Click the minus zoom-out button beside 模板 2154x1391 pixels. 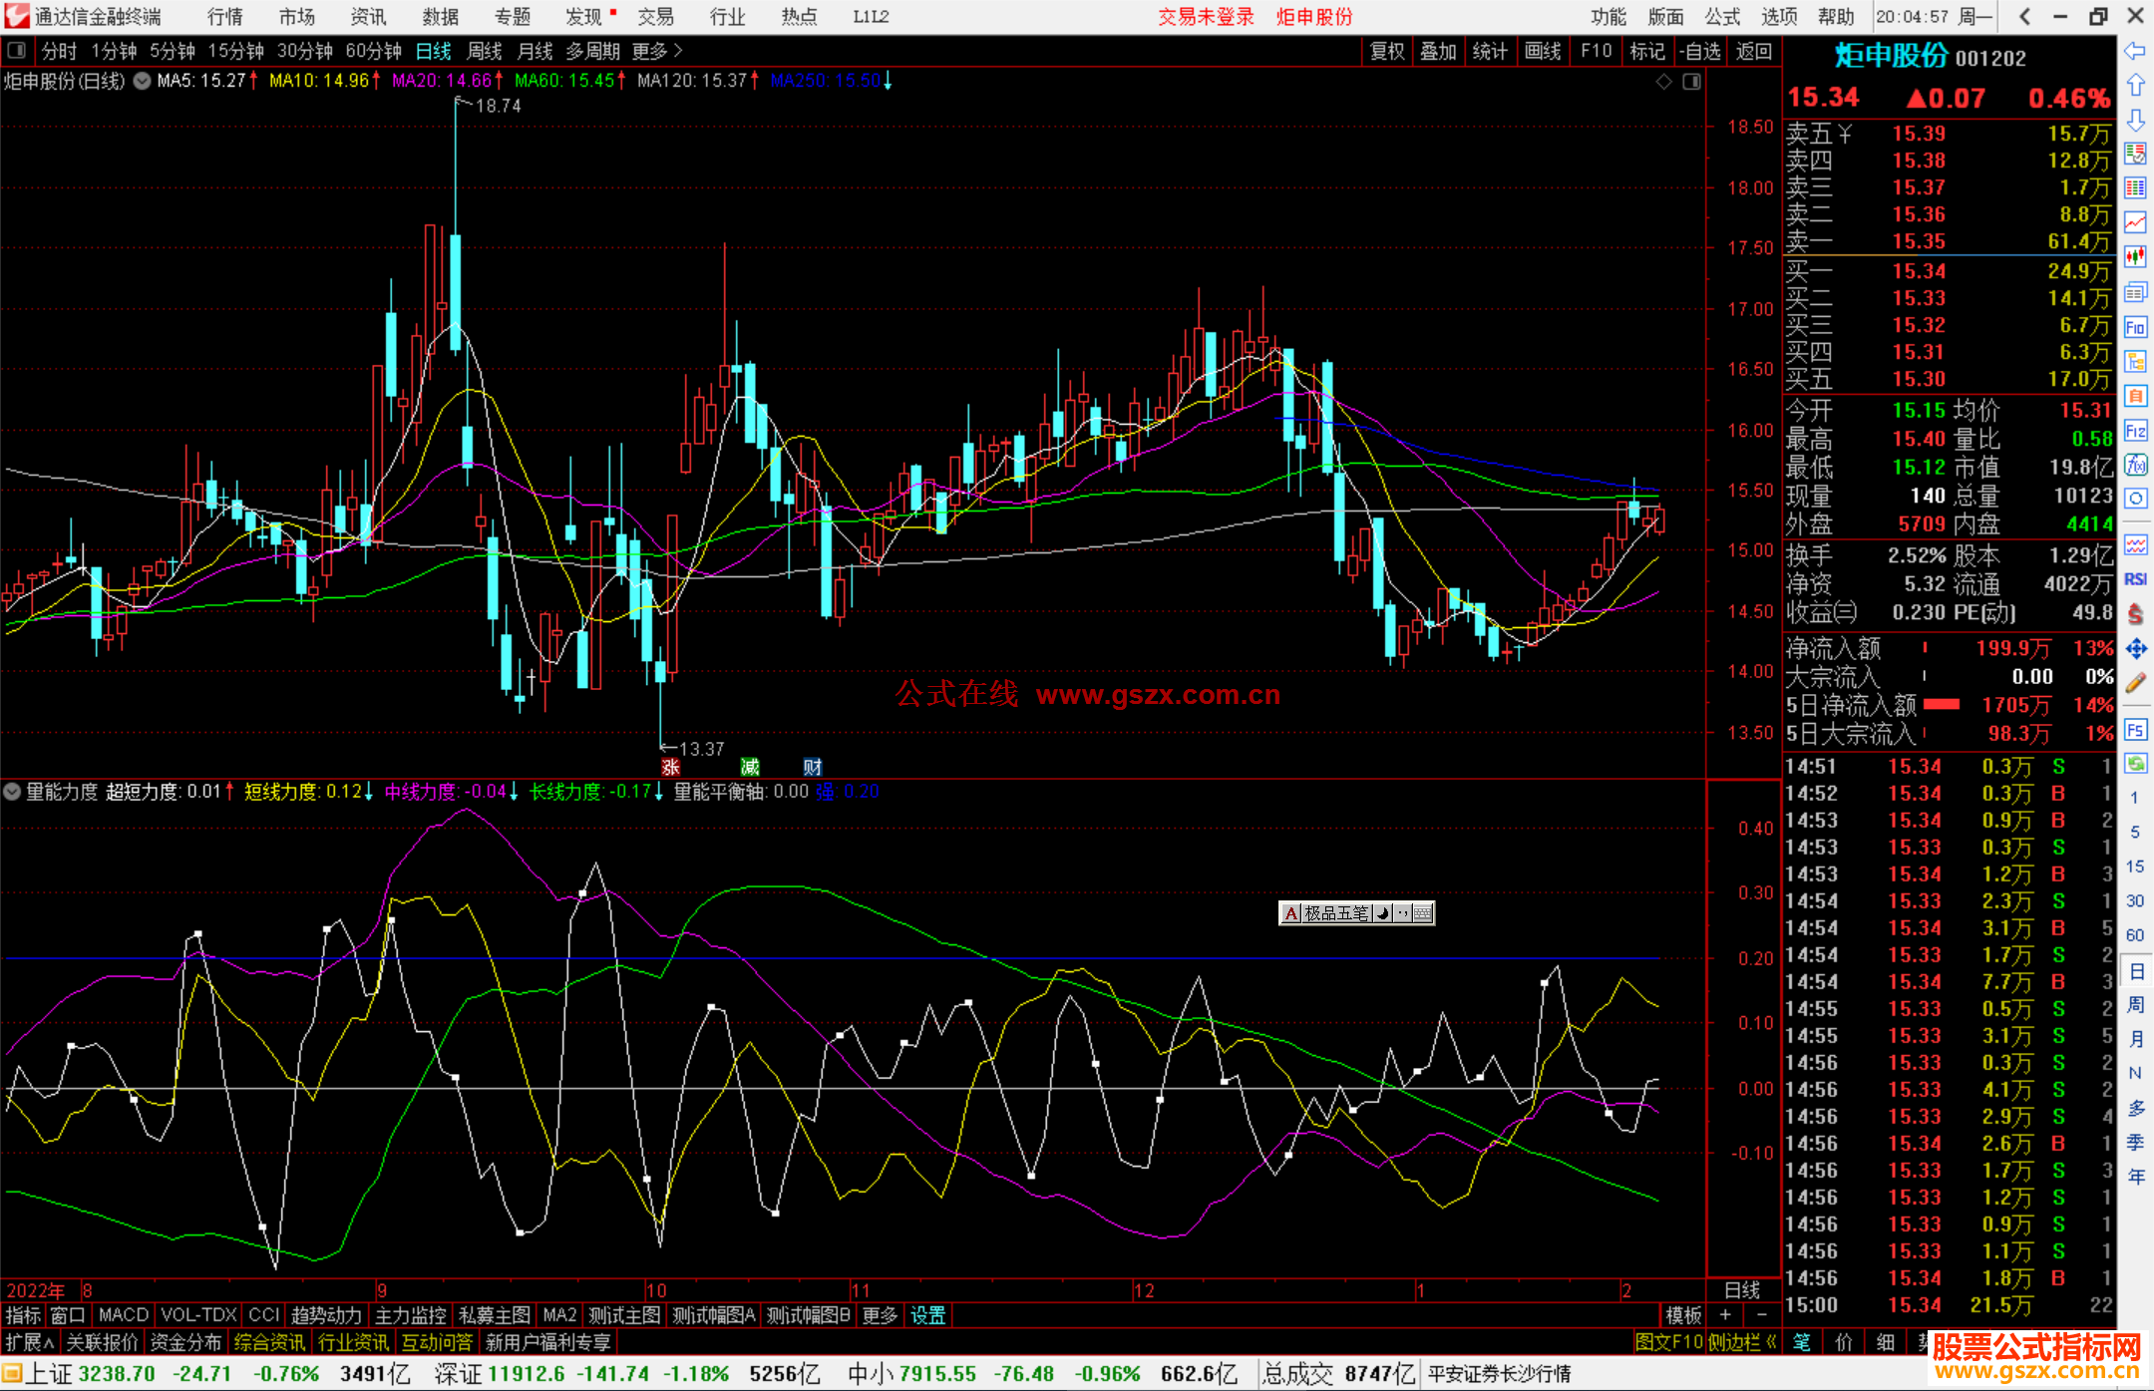pos(1761,1315)
